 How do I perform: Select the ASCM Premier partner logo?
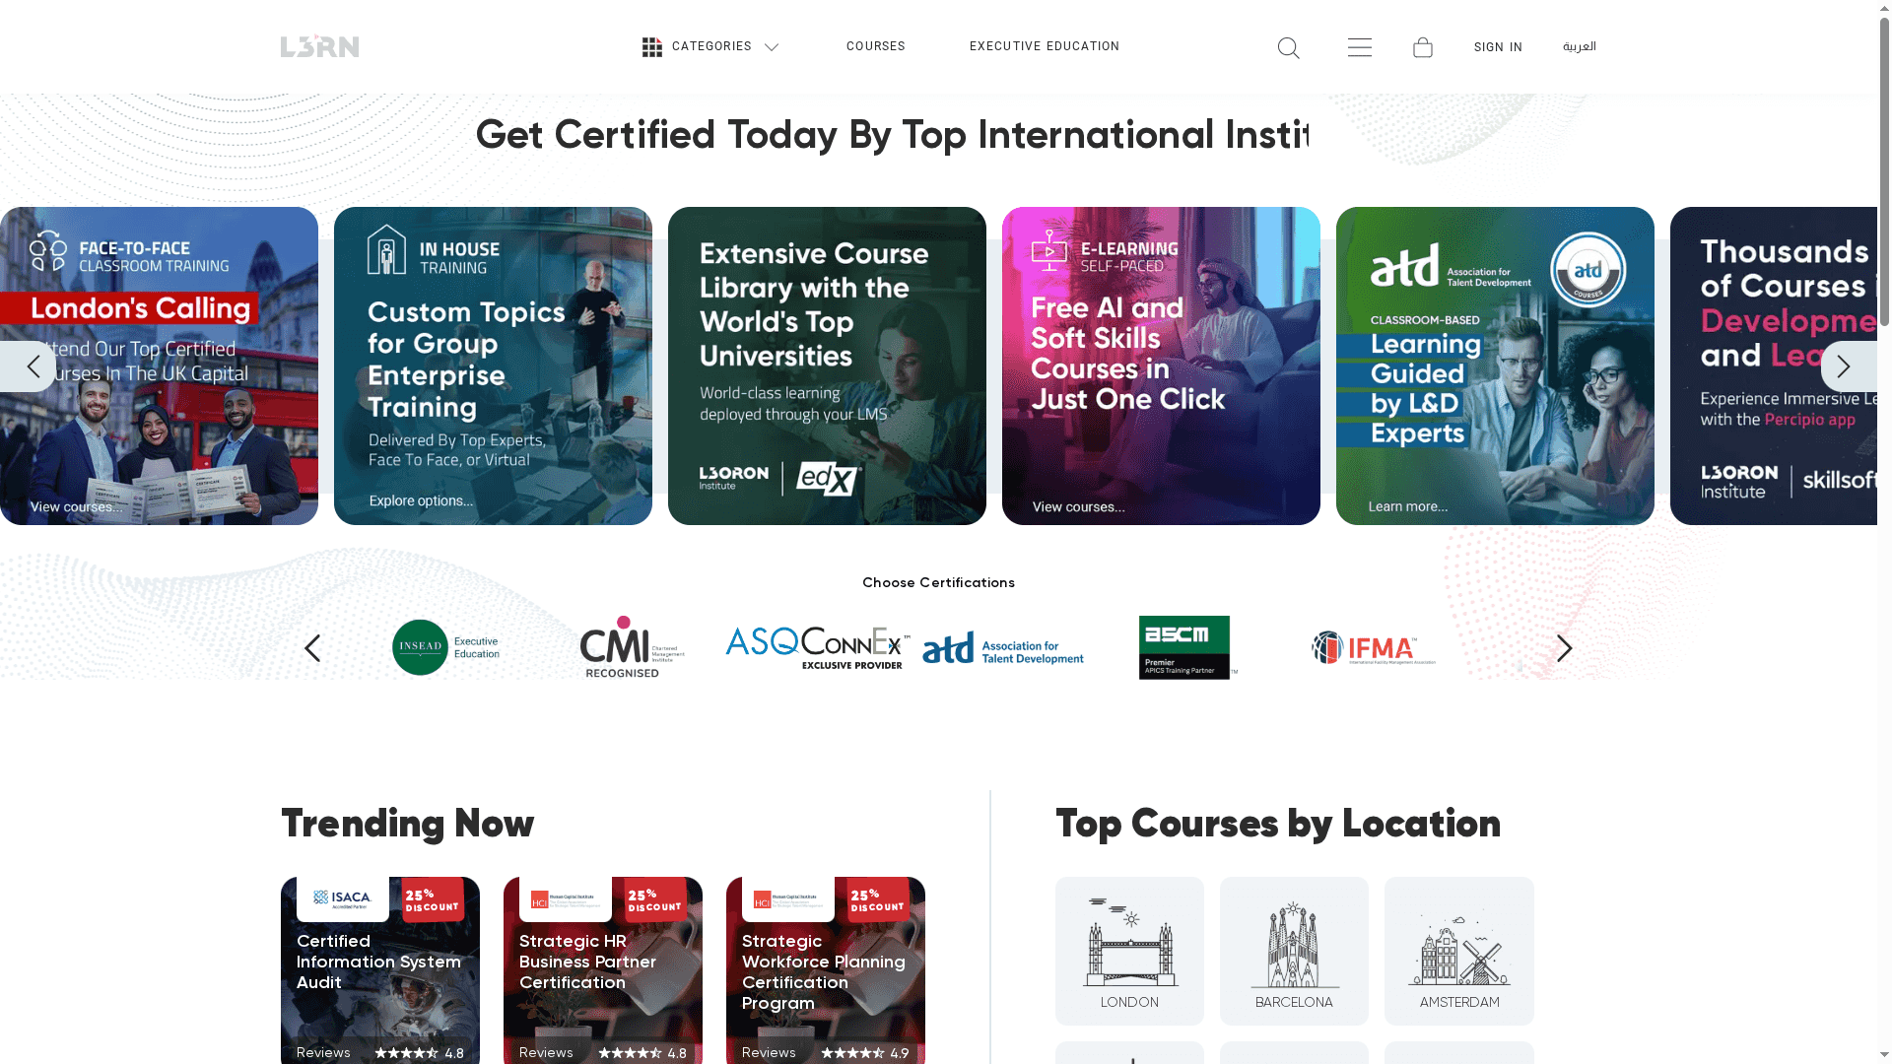tap(1187, 647)
